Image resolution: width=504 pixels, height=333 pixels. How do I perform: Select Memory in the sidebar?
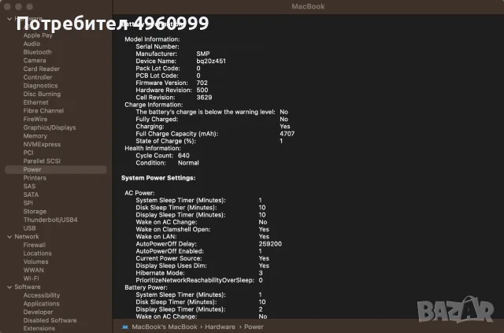[35, 136]
